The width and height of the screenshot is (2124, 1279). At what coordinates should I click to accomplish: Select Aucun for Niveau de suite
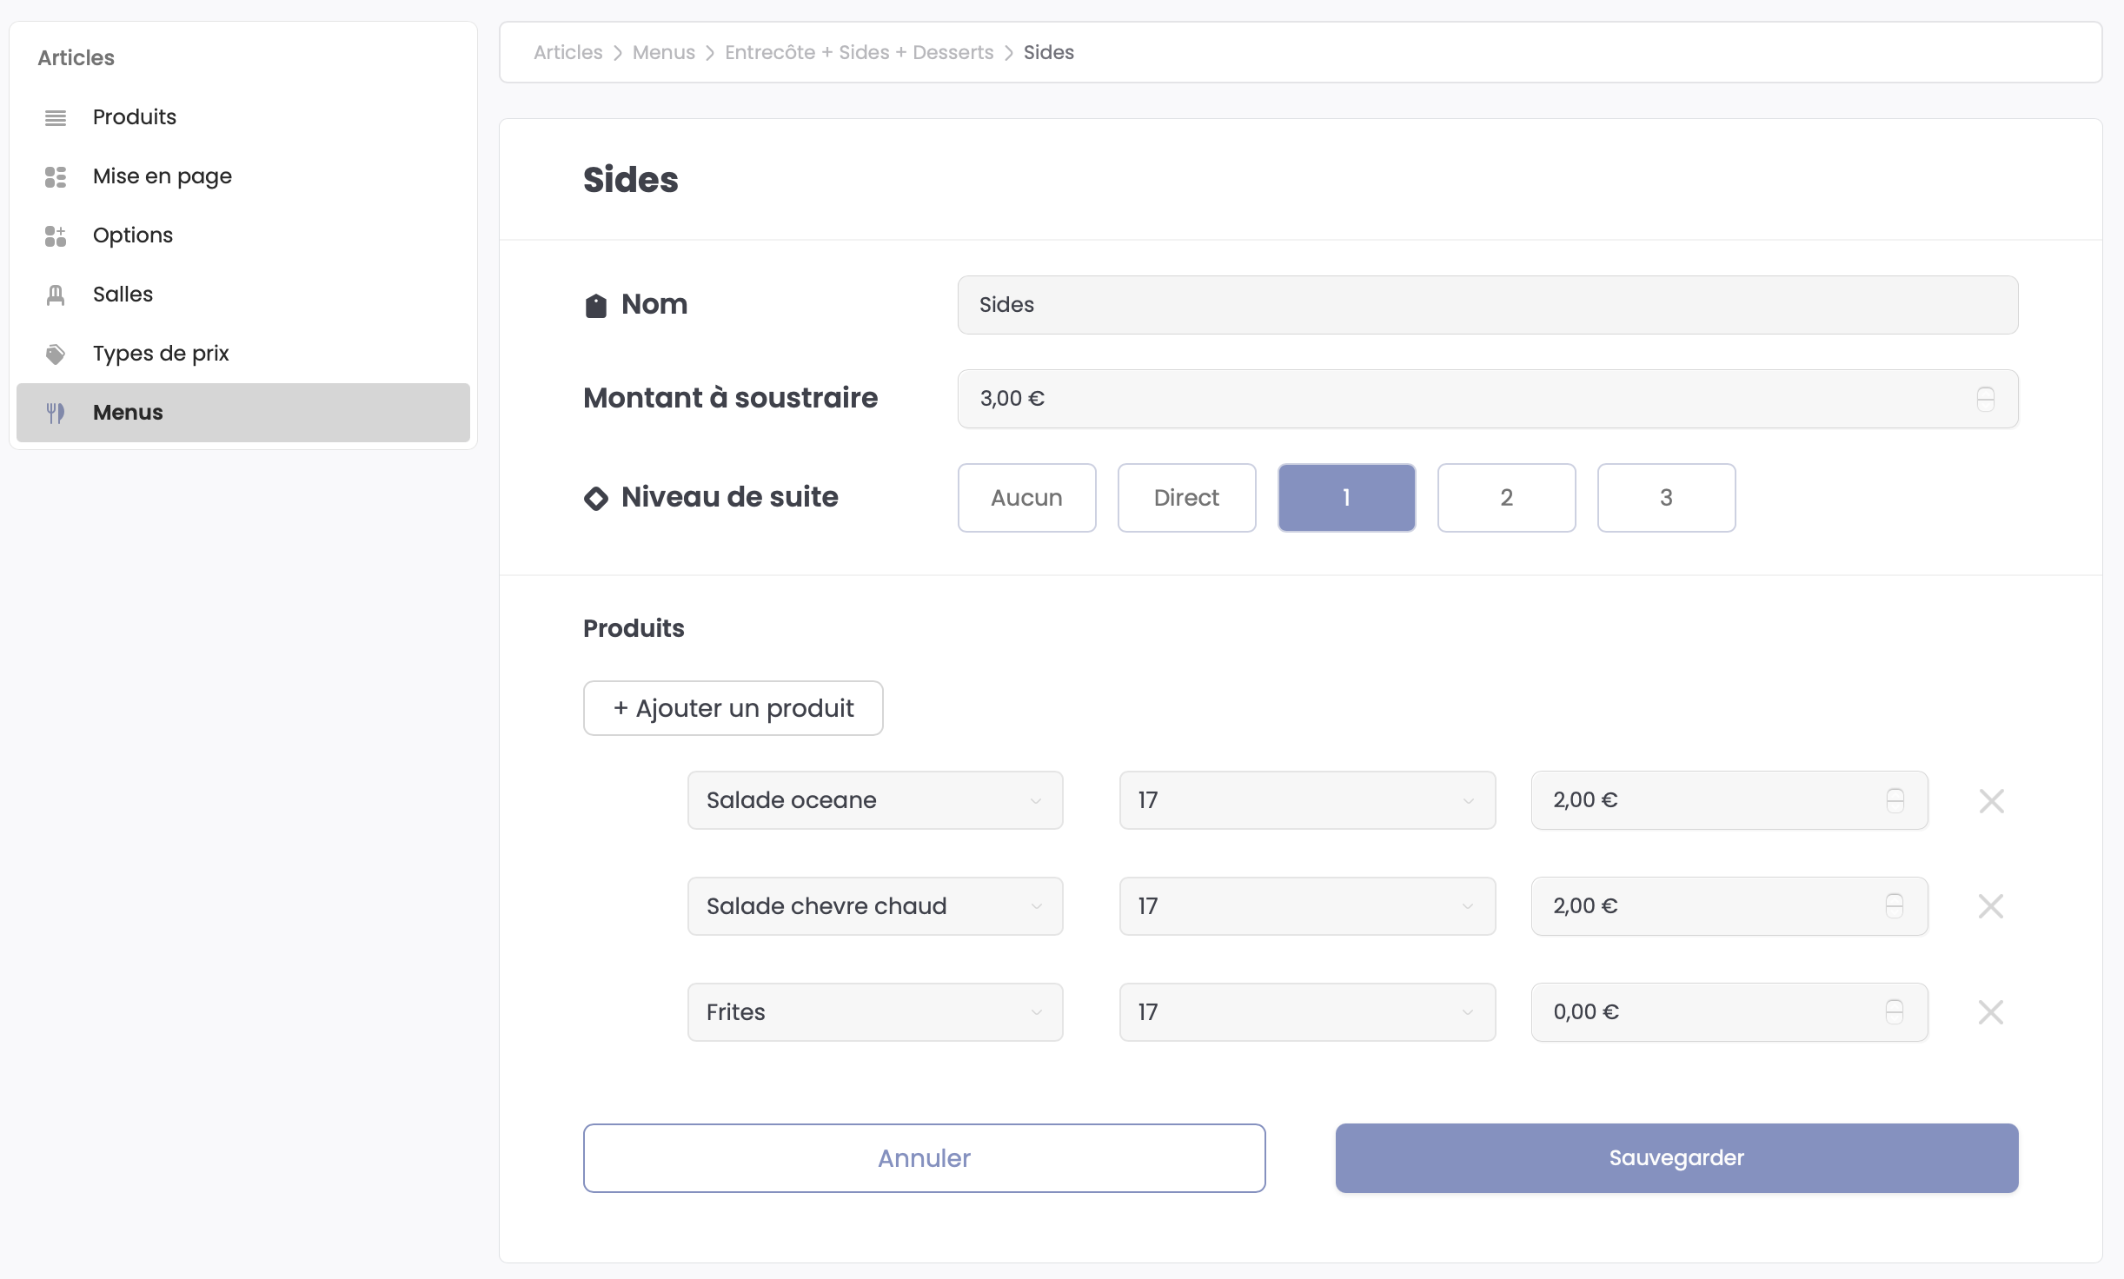point(1026,498)
